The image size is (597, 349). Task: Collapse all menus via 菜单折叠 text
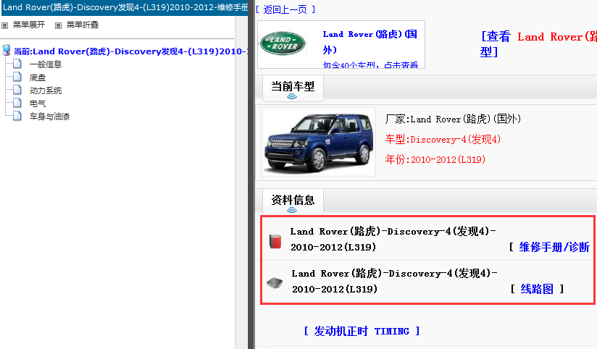coord(83,25)
